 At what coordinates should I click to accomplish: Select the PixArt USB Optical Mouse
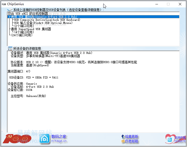(x=43, y=23)
